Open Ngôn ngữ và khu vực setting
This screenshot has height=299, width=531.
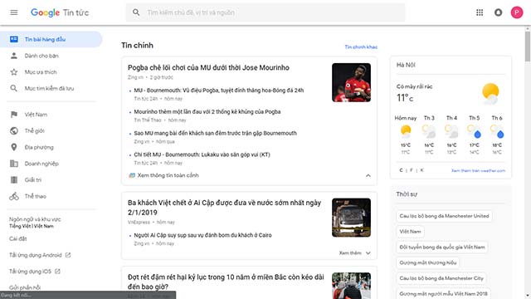(35, 223)
